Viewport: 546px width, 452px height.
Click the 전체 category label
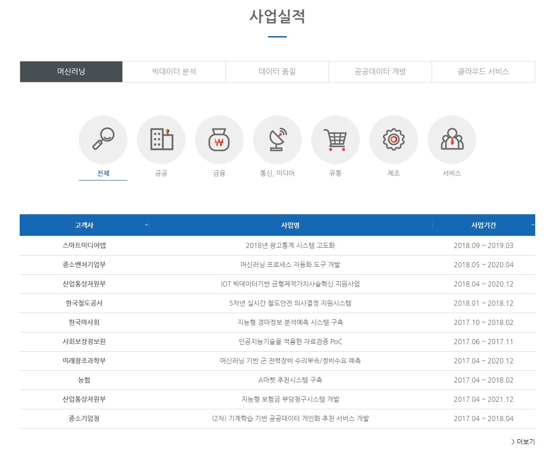(103, 173)
